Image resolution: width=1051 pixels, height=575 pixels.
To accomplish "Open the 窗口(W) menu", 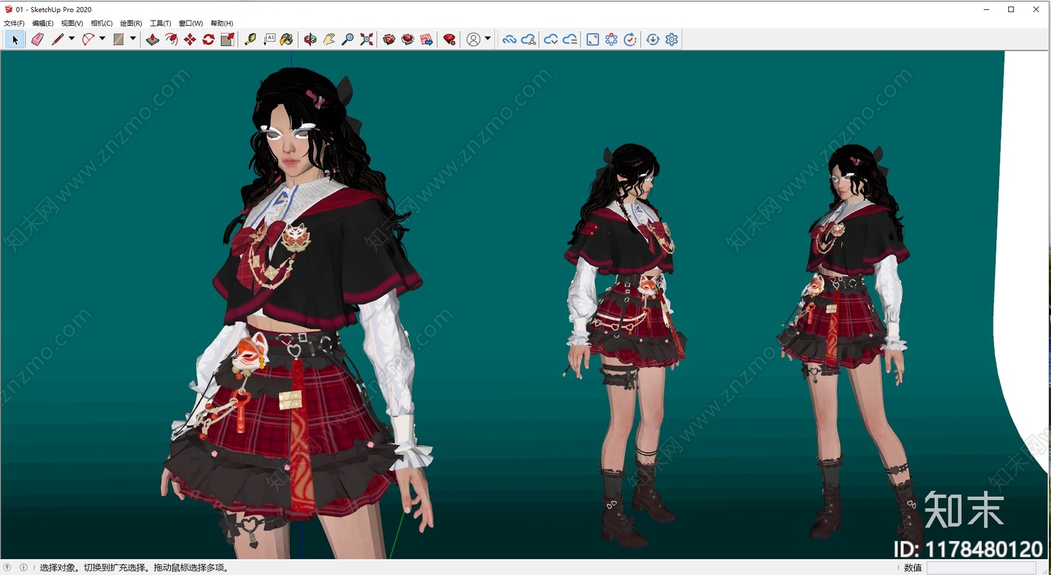I will coord(190,23).
